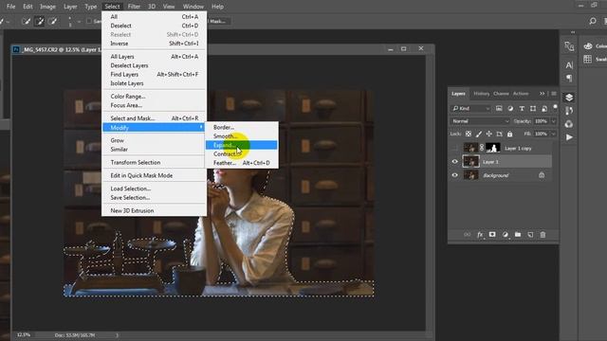The height and width of the screenshot is (341, 607).
Task: Choose Save Selection... menu entry
Action: (154, 198)
